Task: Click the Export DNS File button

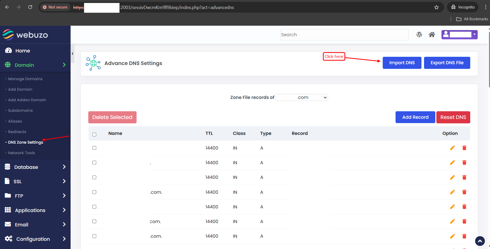Action: tap(447, 63)
